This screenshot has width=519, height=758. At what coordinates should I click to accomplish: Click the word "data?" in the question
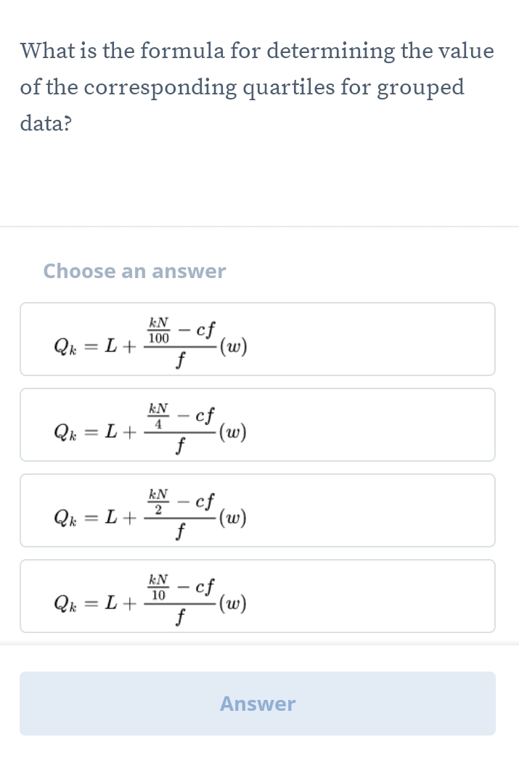(46, 123)
